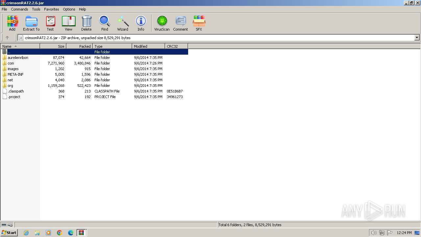This screenshot has width=421, height=237.
Task: Click the Show desktop tray button
Action: click(x=417, y=233)
